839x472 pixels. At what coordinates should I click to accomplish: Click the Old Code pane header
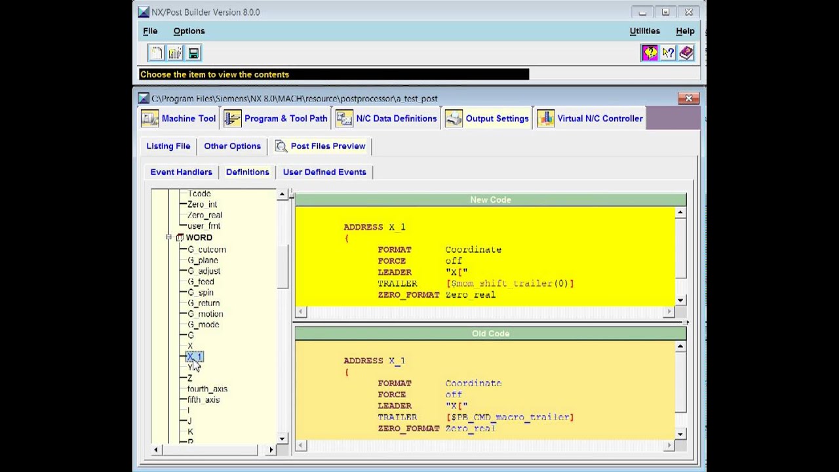(x=490, y=334)
